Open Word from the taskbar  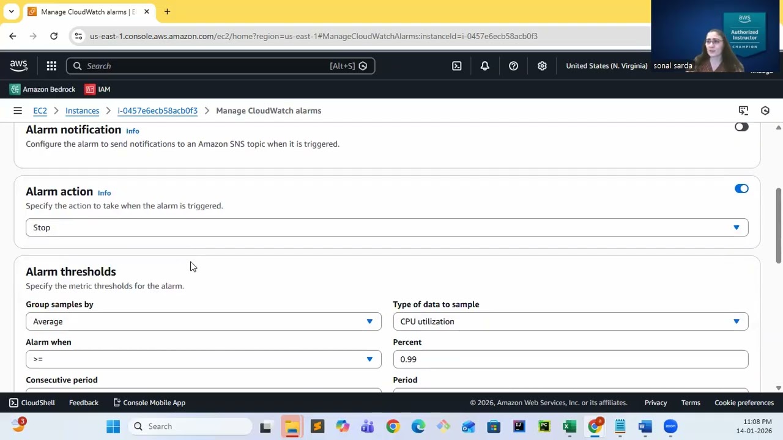645,427
